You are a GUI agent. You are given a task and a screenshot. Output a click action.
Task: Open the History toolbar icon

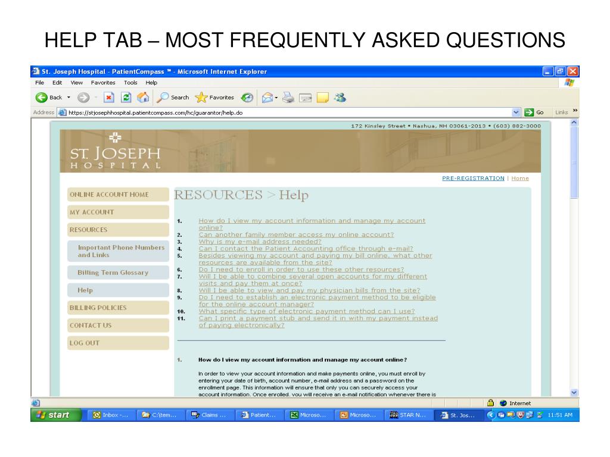[x=247, y=98]
